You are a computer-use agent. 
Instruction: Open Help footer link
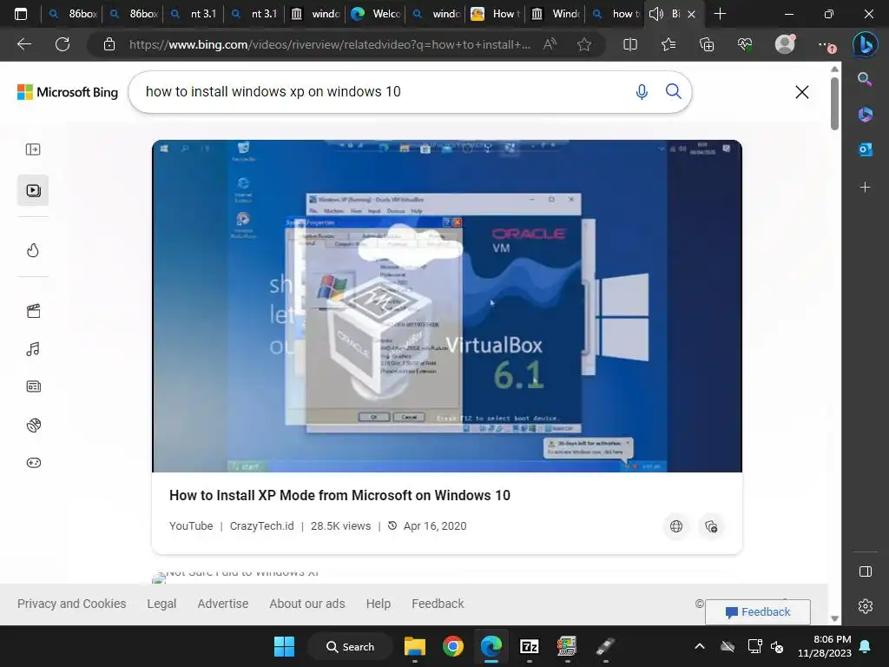(379, 604)
